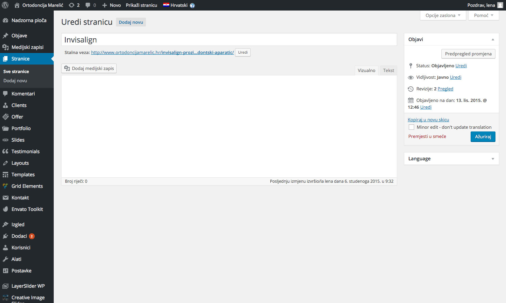Click the blue help question-mark icon

click(x=192, y=5)
